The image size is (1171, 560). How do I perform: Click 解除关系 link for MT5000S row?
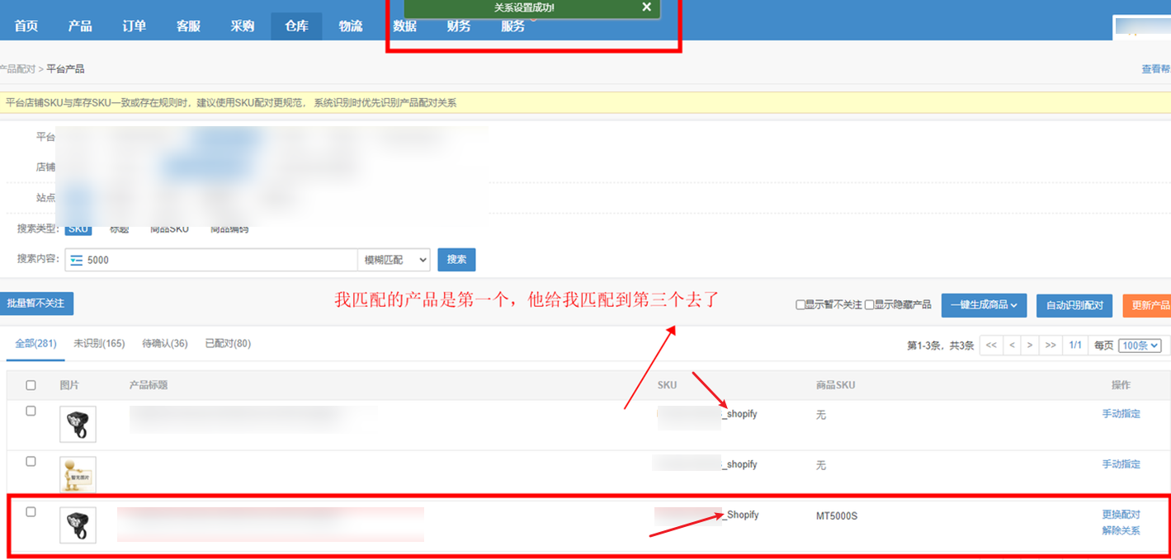coord(1121,530)
